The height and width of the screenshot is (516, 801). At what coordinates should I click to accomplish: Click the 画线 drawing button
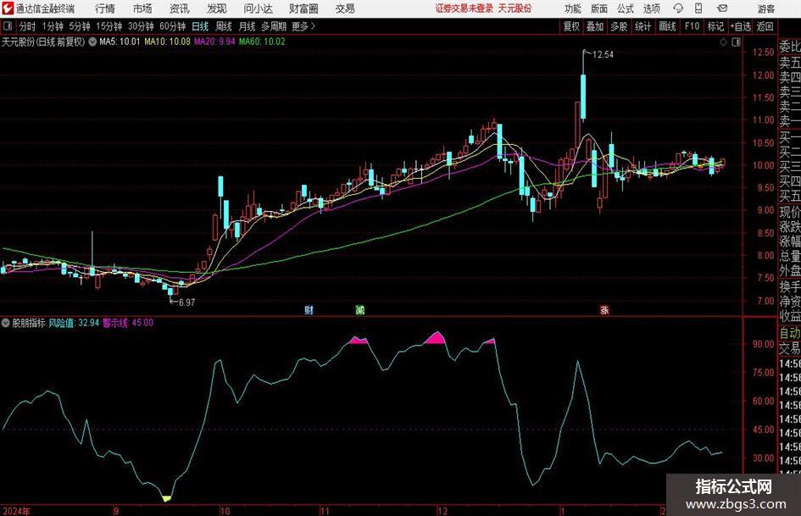(667, 26)
